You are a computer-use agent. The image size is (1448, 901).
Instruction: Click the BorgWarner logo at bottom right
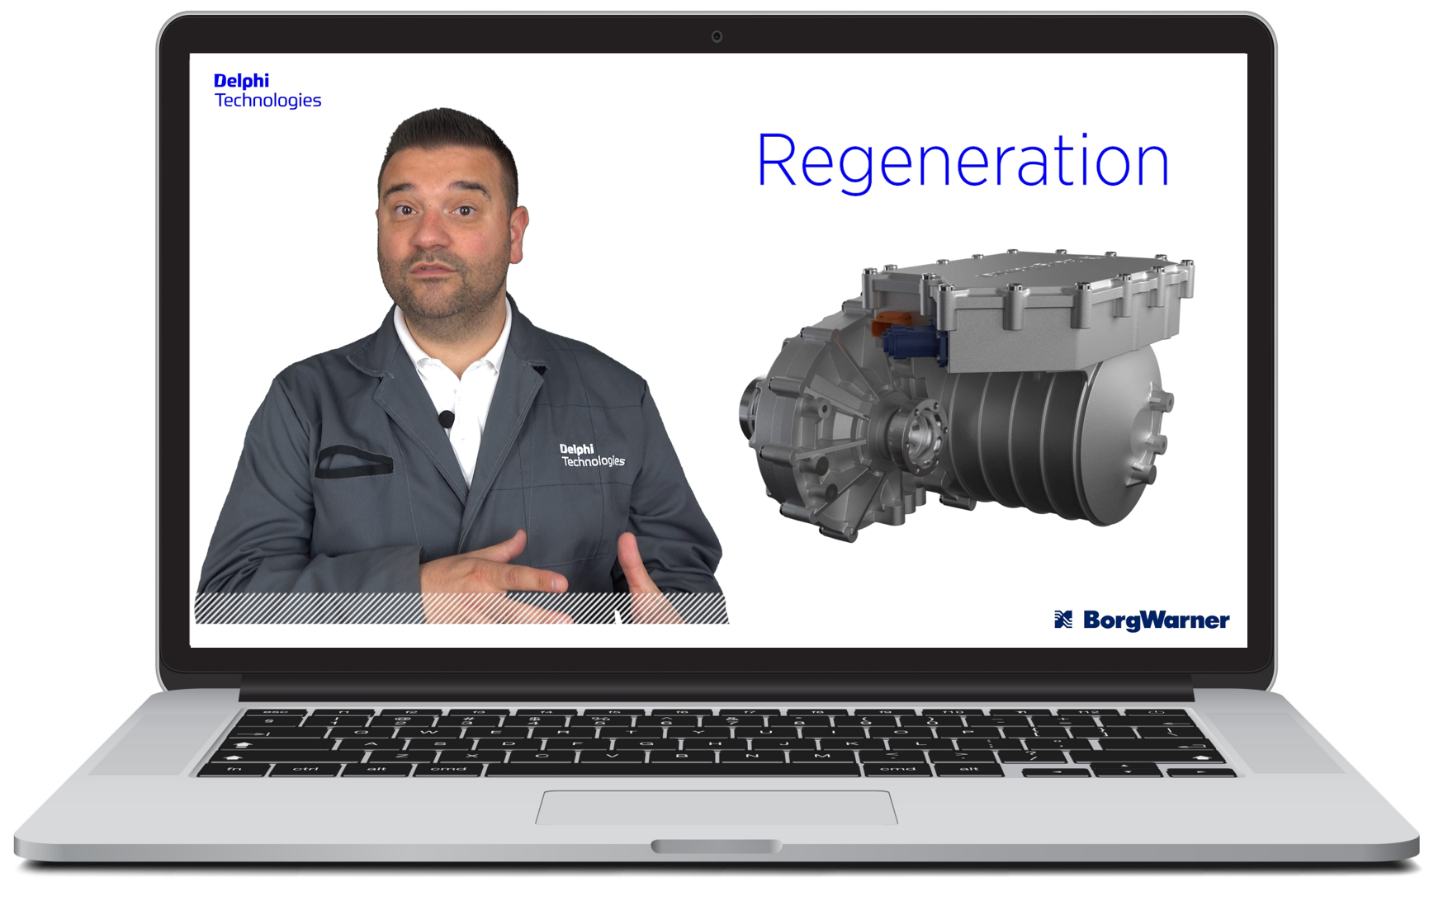(x=1142, y=620)
